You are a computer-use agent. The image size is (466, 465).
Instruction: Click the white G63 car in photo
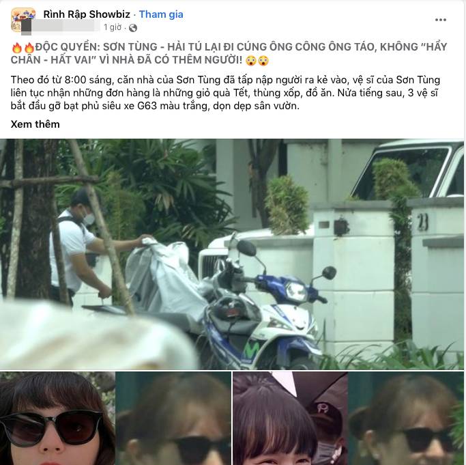(x=409, y=169)
